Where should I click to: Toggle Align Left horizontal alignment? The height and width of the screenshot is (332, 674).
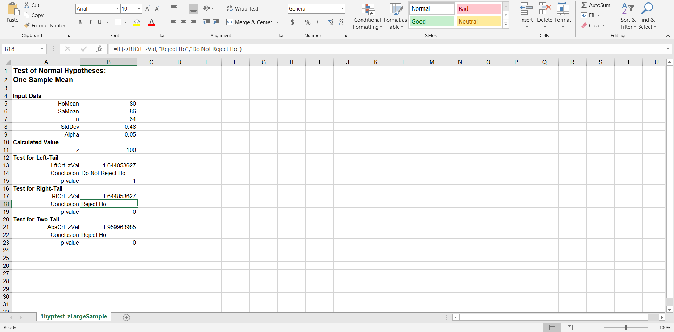coord(174,22)
